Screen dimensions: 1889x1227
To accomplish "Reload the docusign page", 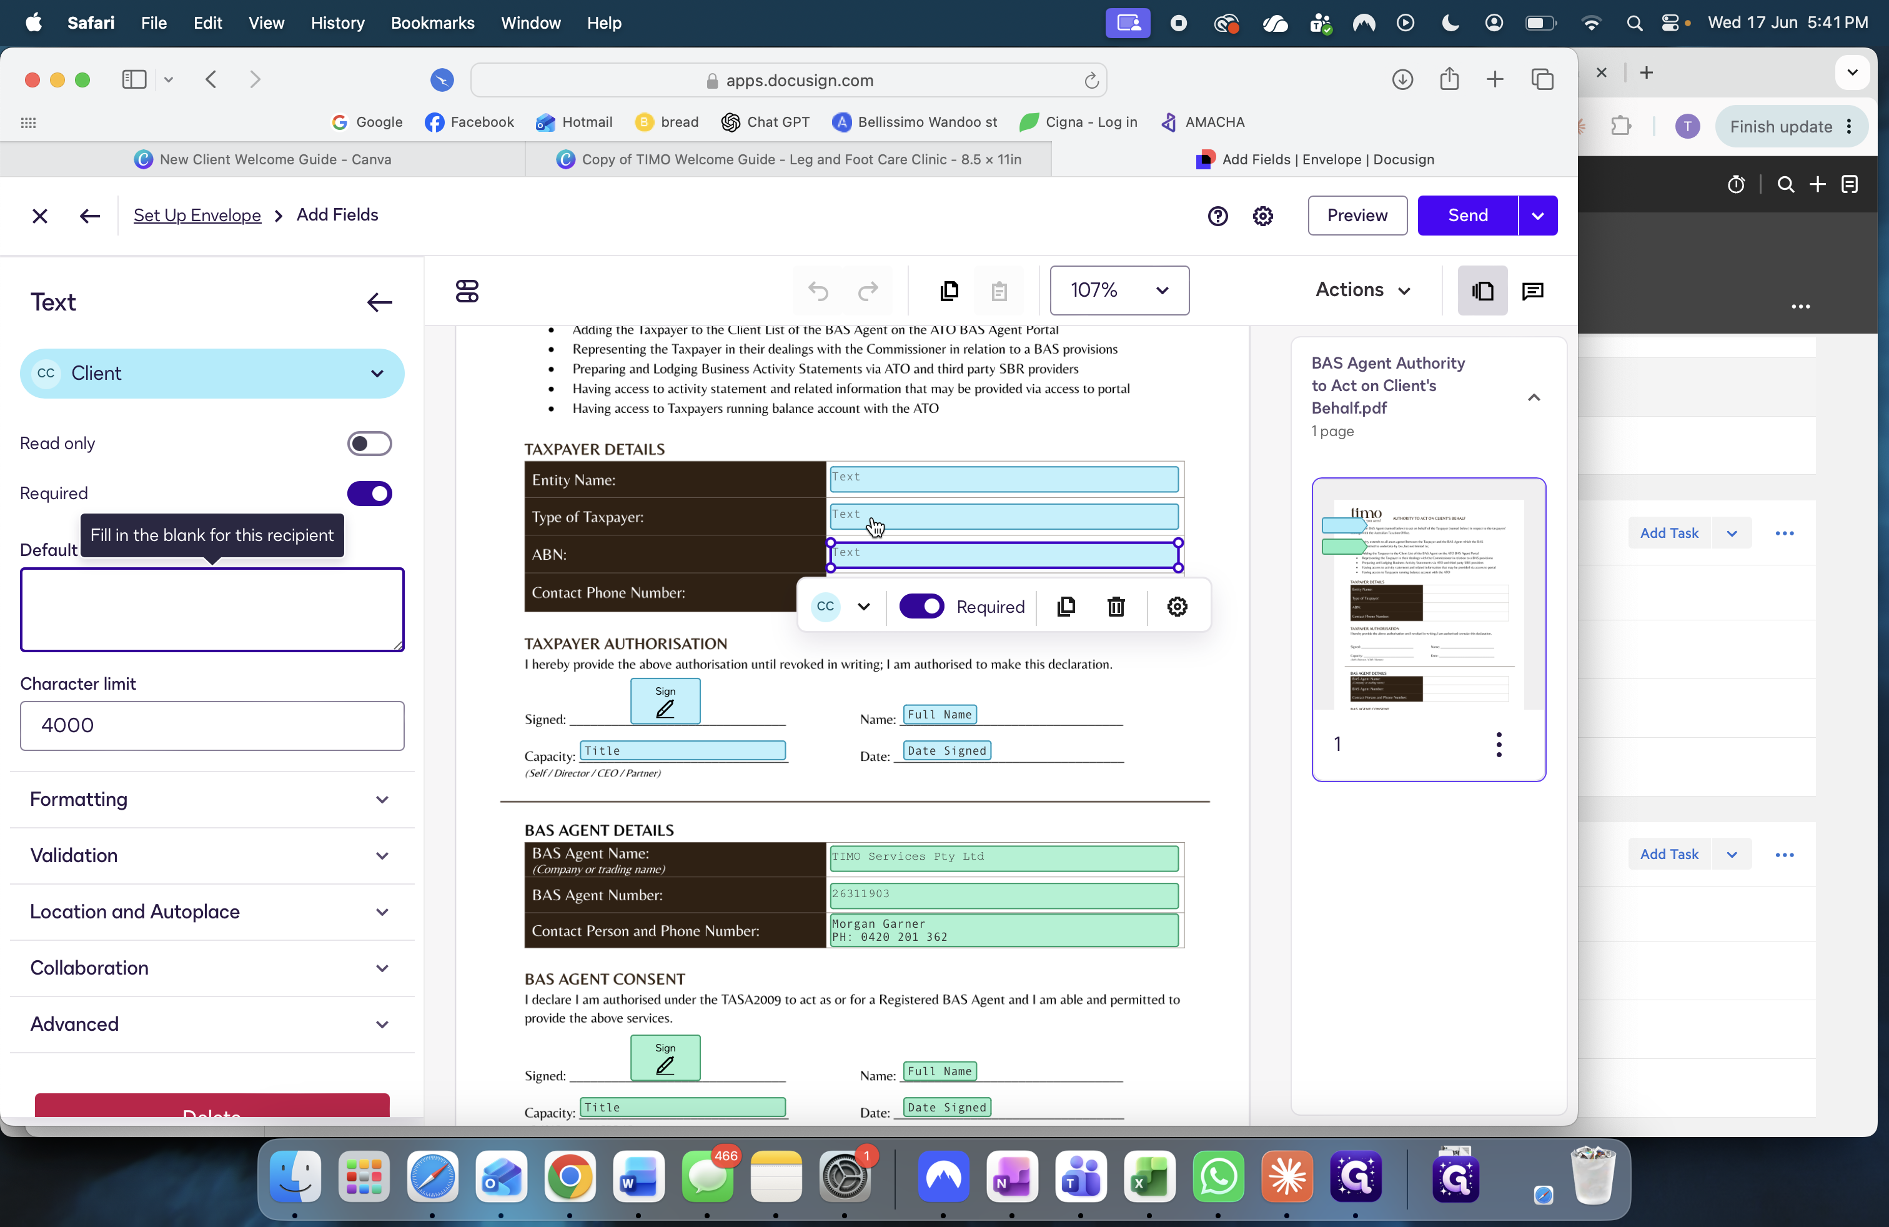I will (x=1091, y=81).
